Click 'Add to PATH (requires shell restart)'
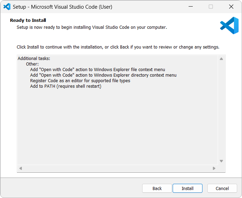The width and height of the screenshot is (242, 198). coord(66,86)
